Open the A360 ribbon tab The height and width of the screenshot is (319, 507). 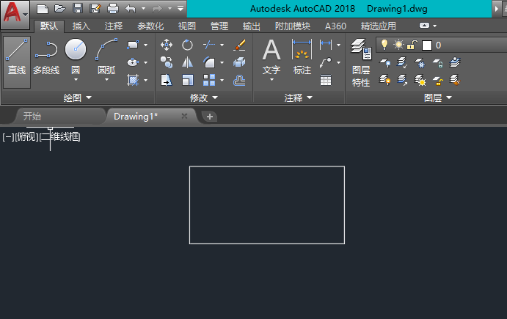(x=335, y=26)
